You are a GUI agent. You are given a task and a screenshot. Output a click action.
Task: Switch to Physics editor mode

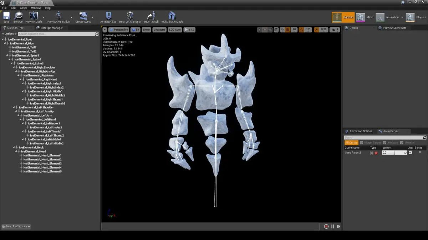(416, 17)
